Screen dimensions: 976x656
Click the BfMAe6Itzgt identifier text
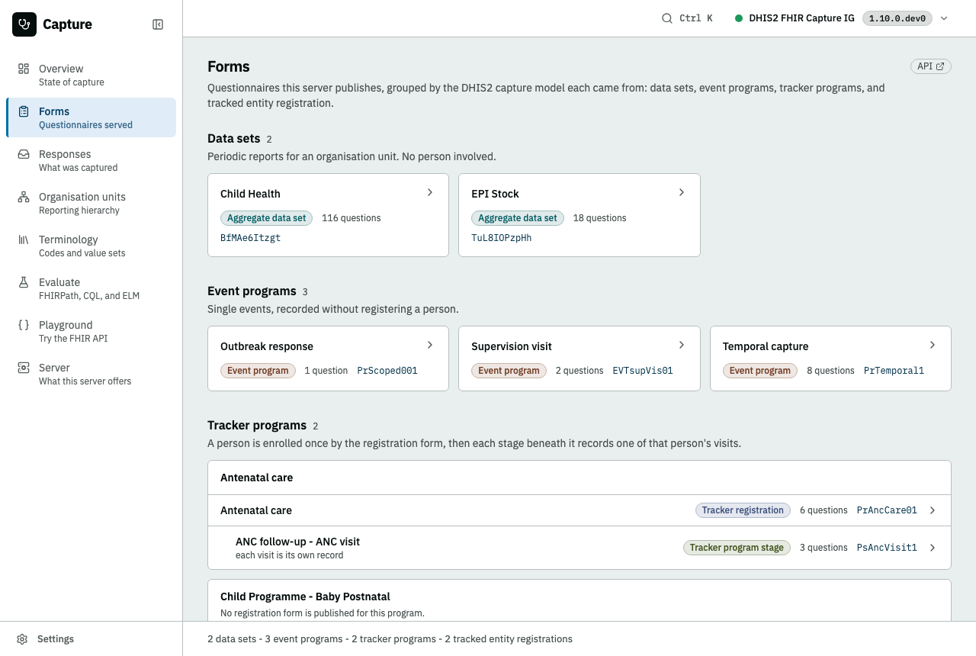251,238
